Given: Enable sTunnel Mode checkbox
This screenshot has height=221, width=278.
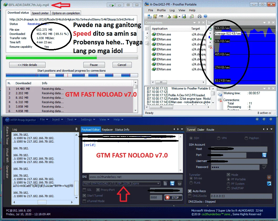Looking at the screenshot, I should (84, 201).
